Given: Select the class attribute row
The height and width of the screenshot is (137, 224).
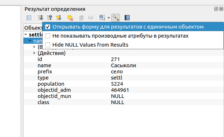Looking at the screenshot, I should coord(124,102).
